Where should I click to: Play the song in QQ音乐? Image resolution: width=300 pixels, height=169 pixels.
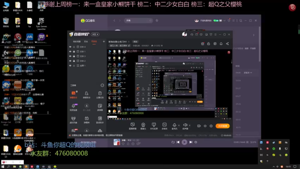(x=184, y=142)
